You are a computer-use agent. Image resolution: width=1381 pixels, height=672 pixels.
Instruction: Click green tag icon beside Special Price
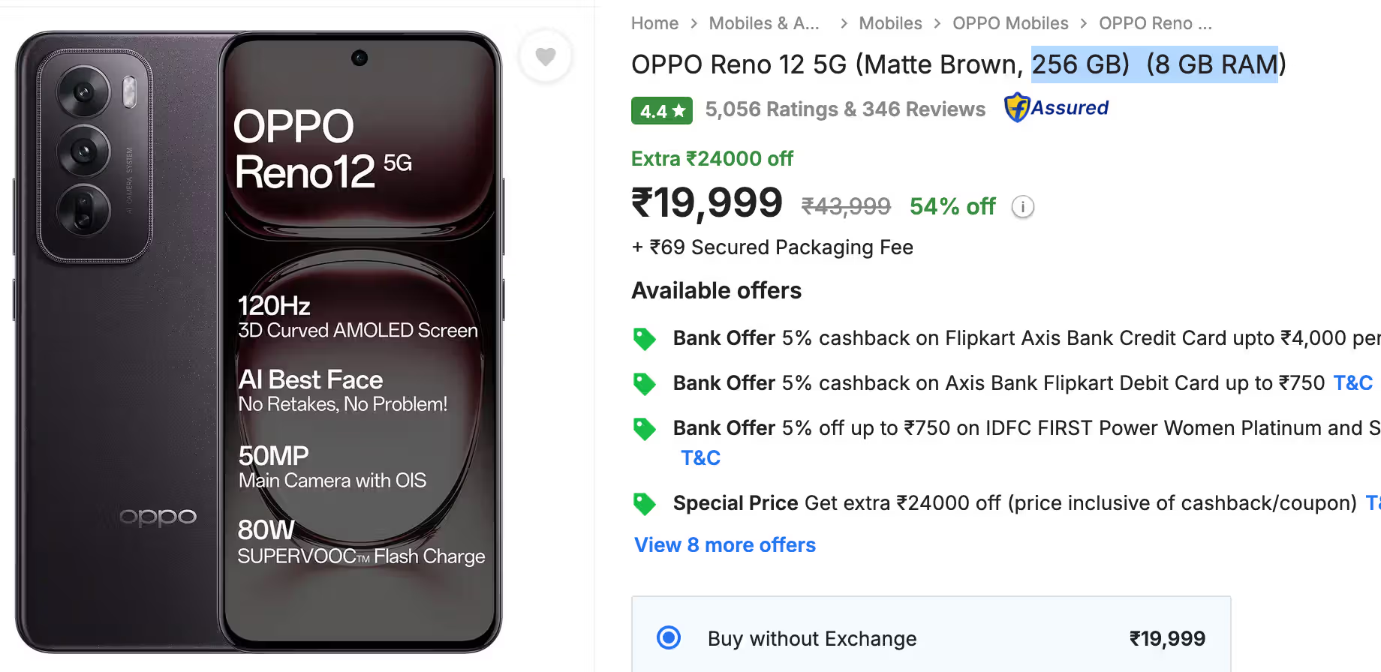point(644,503)
